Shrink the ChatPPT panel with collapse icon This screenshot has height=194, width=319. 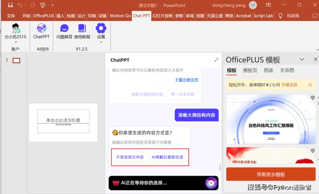[x=216, y=60]
